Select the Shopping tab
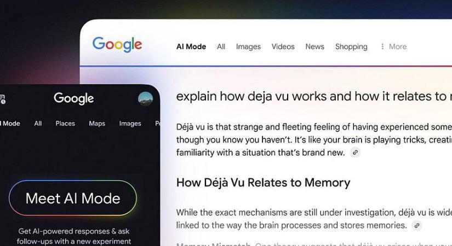 [x=351, y=46]
